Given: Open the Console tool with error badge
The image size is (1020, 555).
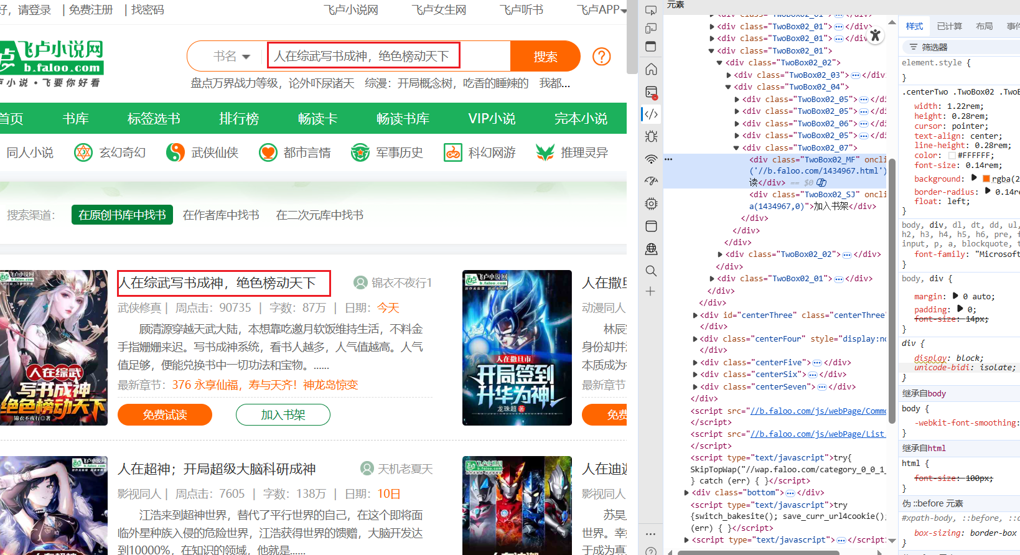Looking at the screenshot, I should (651, 92).
